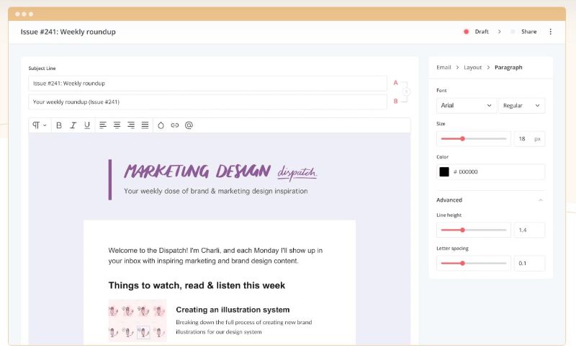Image resolution: width=576 pixels, height=358 pixels.
Task: Justify the paragraph text
Action: (x=145, y=125)
